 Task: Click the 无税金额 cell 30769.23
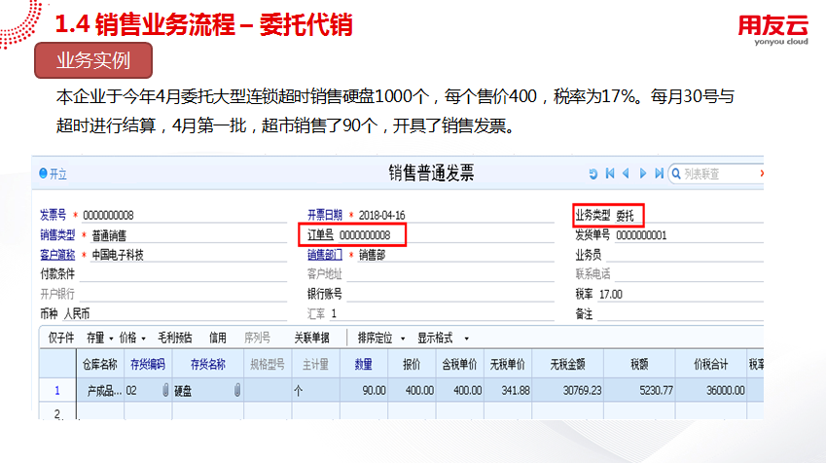click(567, 390)
